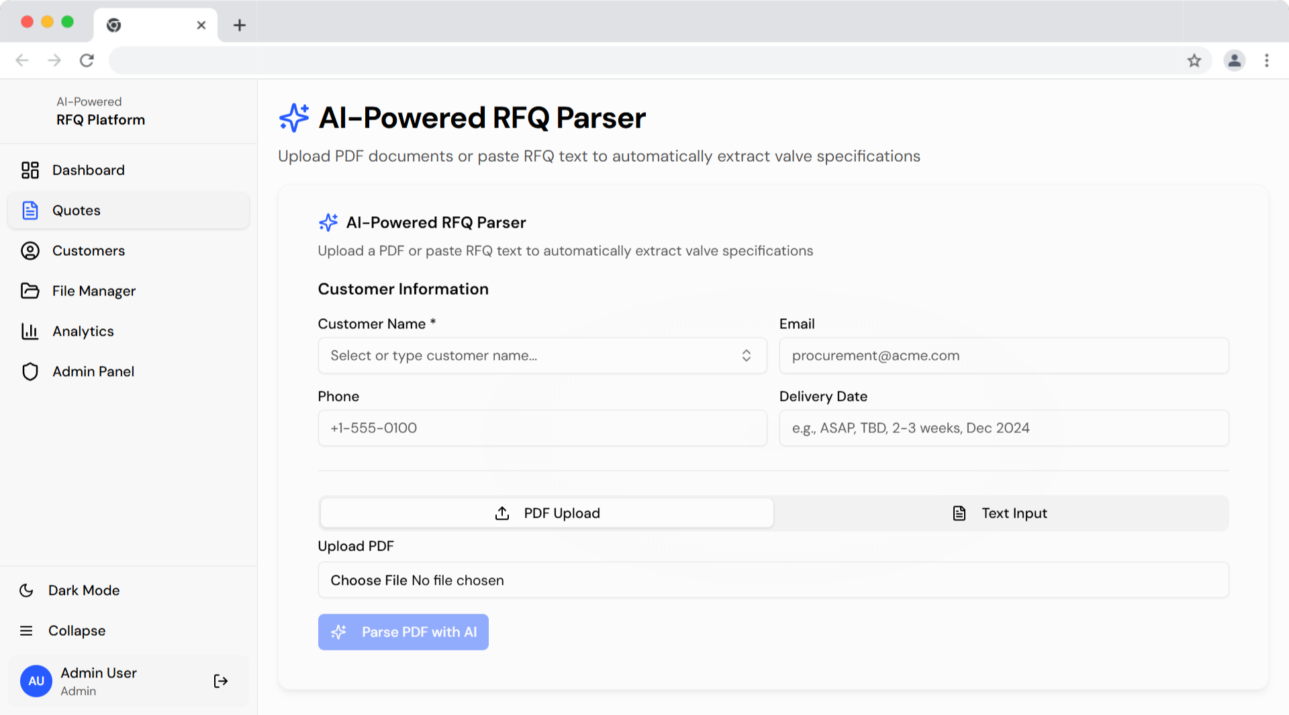The height and width of the screenshot is (715, 1289).
Task: Click the RFQ Platform logo text
Action: 101,120
